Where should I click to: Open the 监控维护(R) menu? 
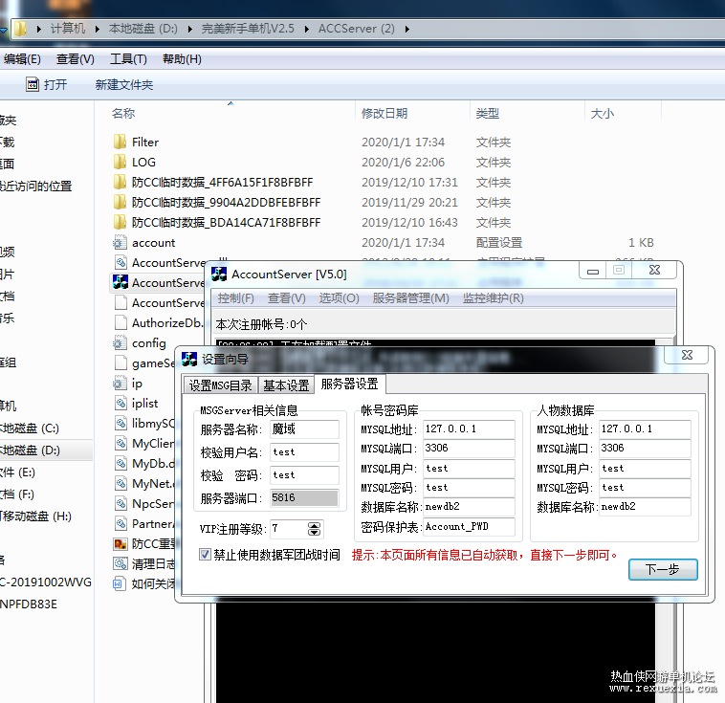(x=494, y=298)
